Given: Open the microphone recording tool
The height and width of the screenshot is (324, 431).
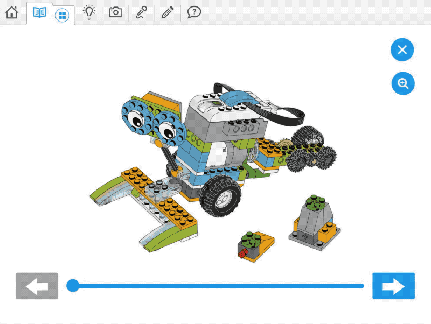Looking at the screenshot, I should coord(142,12).
